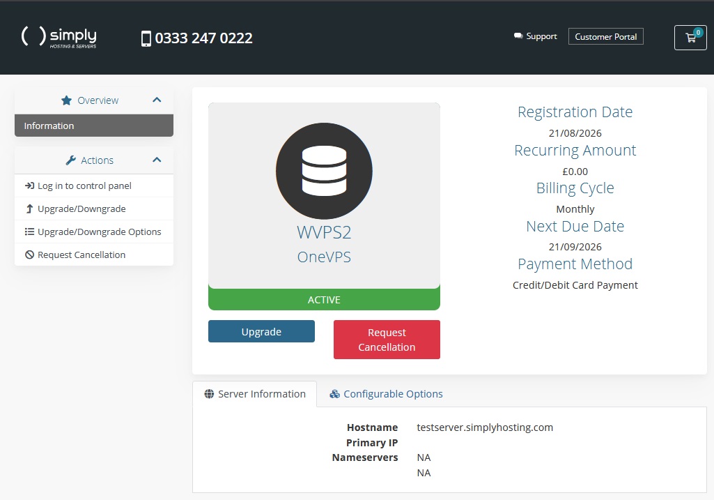This screenshot has height=500, width=714.
Task: Click the registration date 21/08/2026
Action: 575,133
